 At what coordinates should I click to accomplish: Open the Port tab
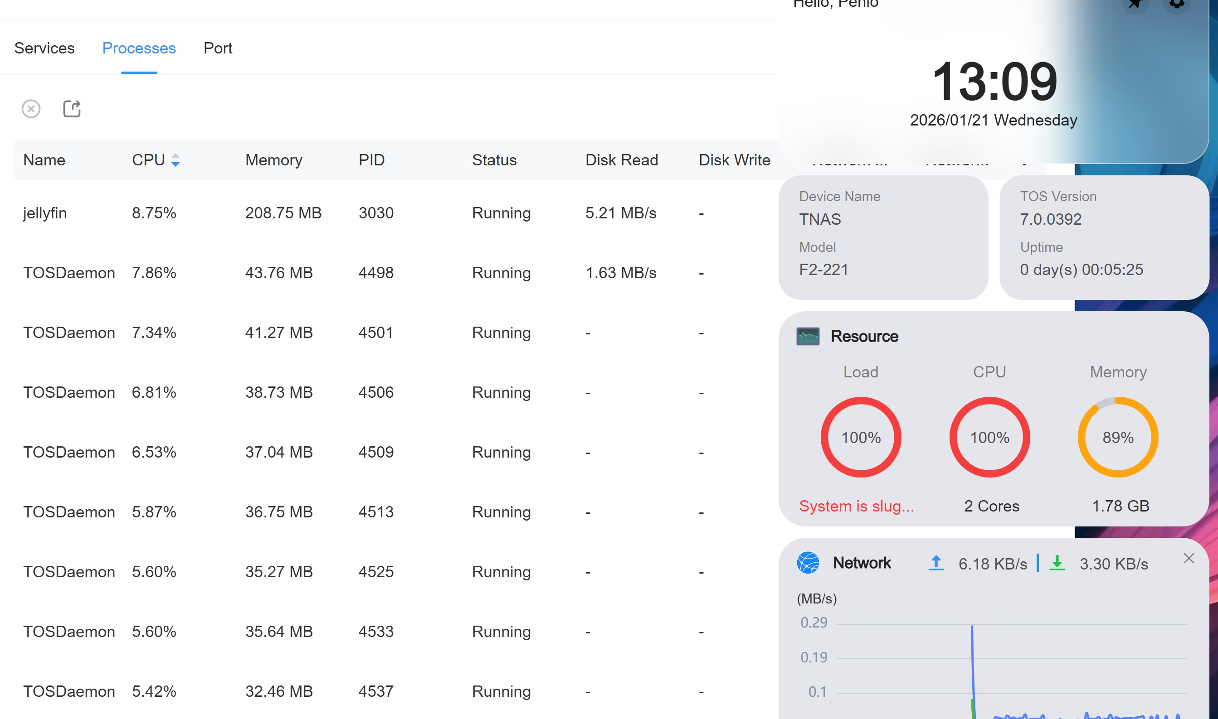218,48
